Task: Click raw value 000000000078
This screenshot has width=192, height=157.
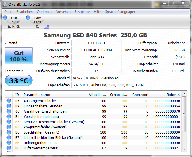Action: pyautogui.click(x=168, y=111)
